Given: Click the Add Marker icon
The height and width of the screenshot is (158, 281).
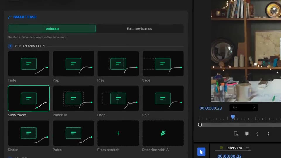Looking at the screenshot, I should pos(247,134).
